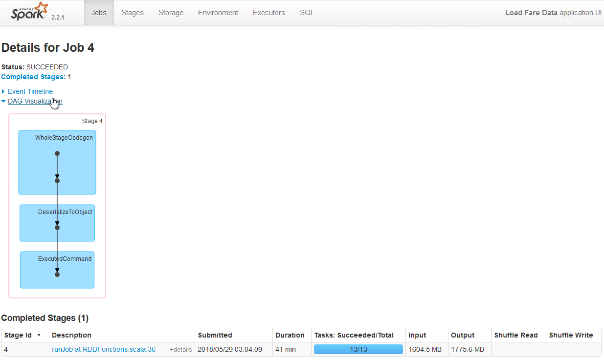Switch to the Stages tab
This screenshot has width=604, height=360.
point(132,13)
